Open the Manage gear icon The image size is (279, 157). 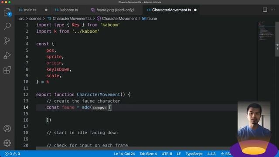(7, 143)
